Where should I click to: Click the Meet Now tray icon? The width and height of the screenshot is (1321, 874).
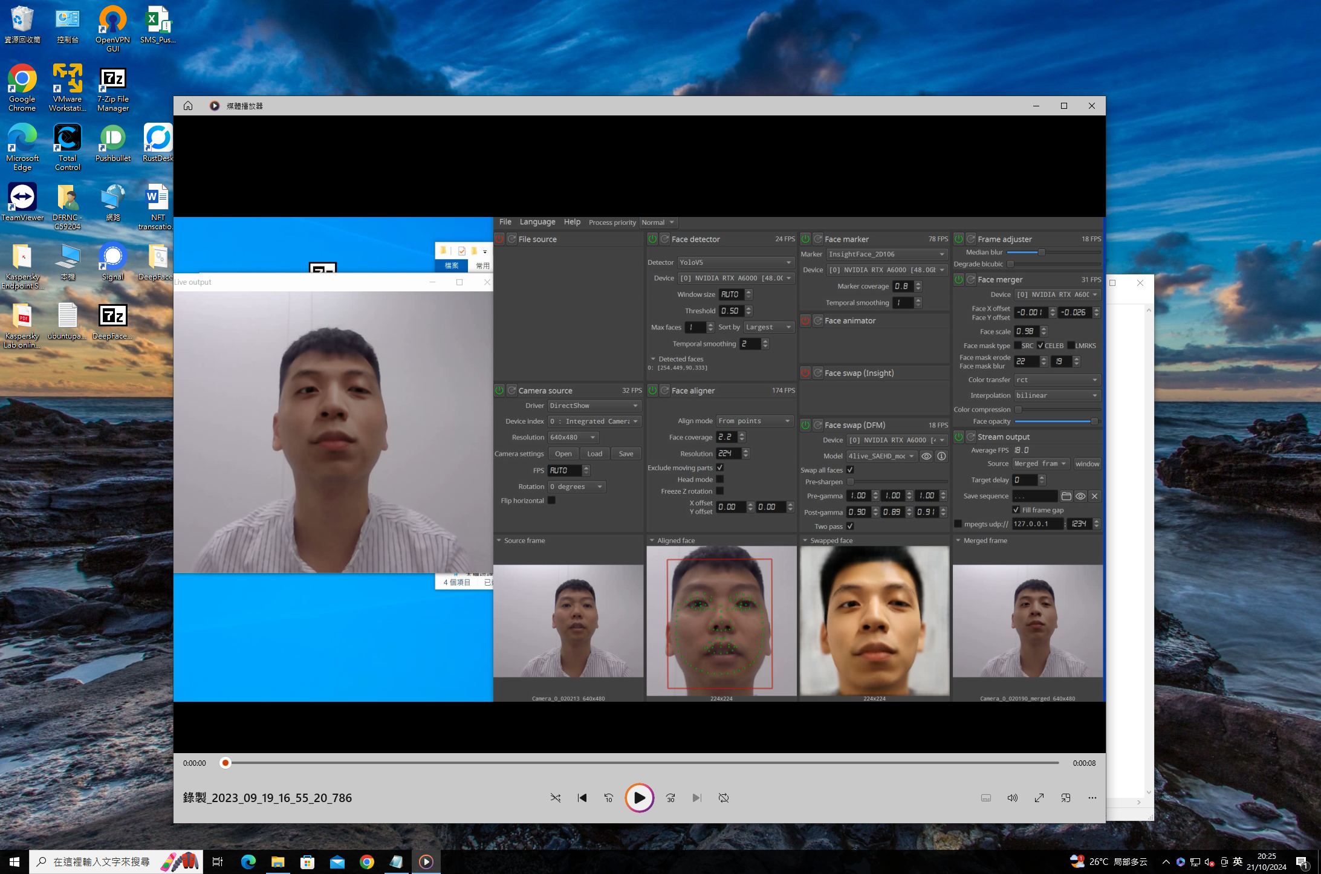coord(1224,862)
